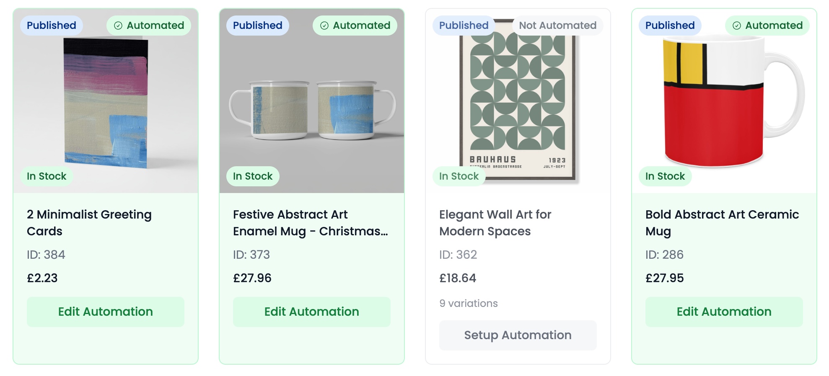Open the Festive Abstract Art Enamel Mug title
829x376 pixels.
coord(310,223)
